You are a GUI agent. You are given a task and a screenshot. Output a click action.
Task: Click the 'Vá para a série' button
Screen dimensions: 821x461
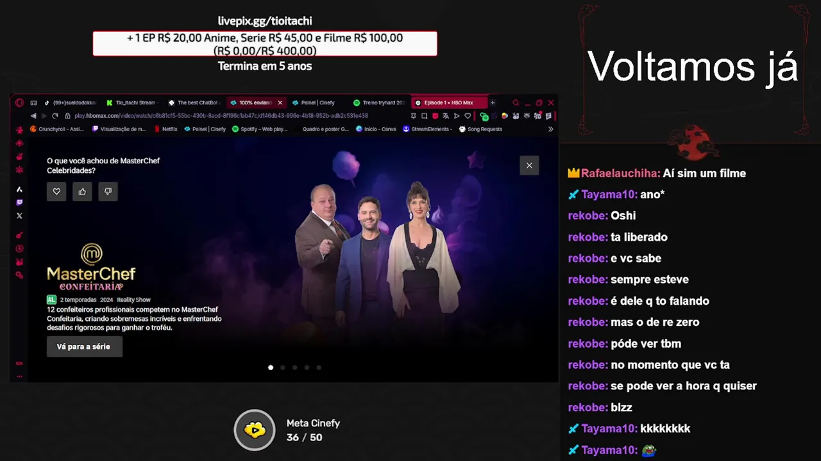pos(84,346)
